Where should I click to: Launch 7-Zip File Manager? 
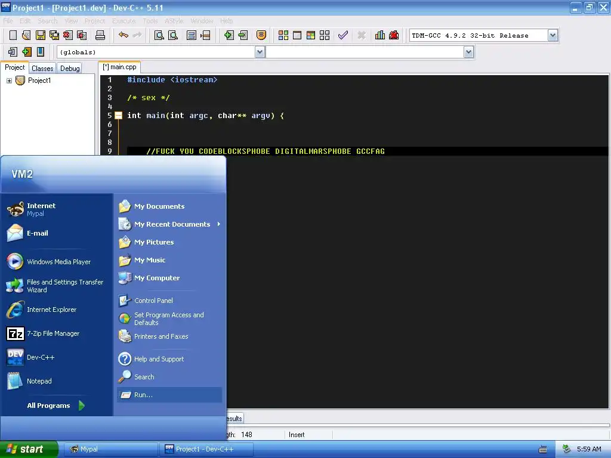point(57,333)
